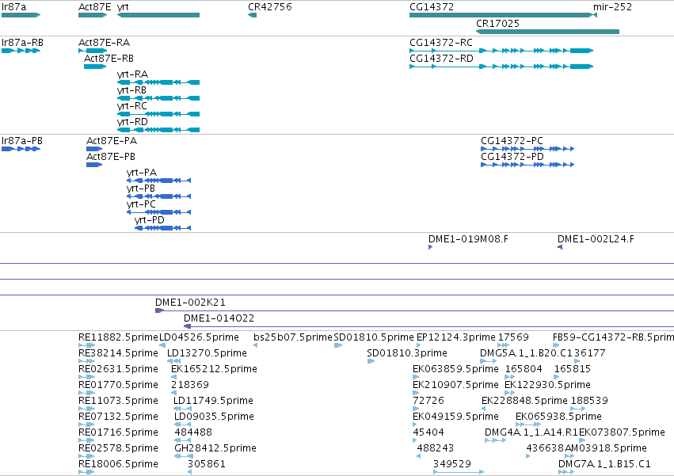Click the Act87E-PA protein feature

94,149
